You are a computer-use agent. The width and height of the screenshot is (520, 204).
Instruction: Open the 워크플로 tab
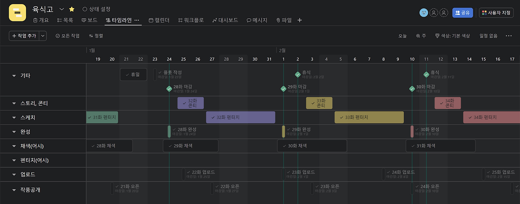tap(191, 20)
